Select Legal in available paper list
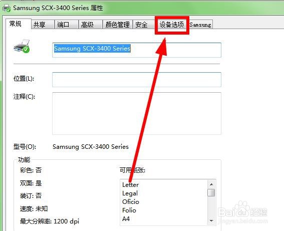This screenshot has width=284, height=231. coord(130,193)
